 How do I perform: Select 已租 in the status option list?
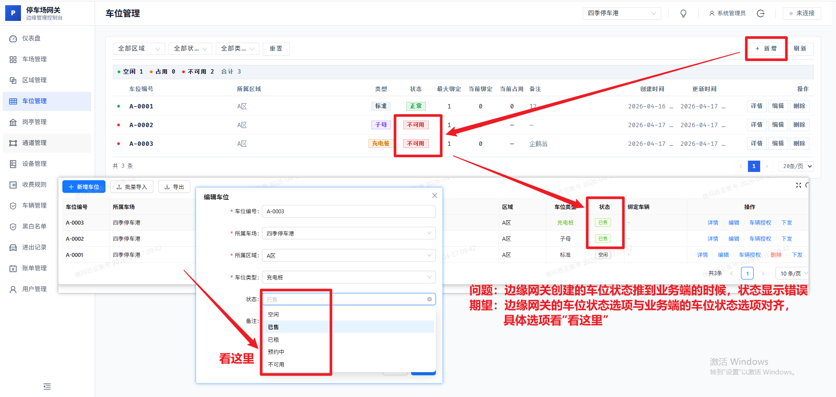[273, 340]
